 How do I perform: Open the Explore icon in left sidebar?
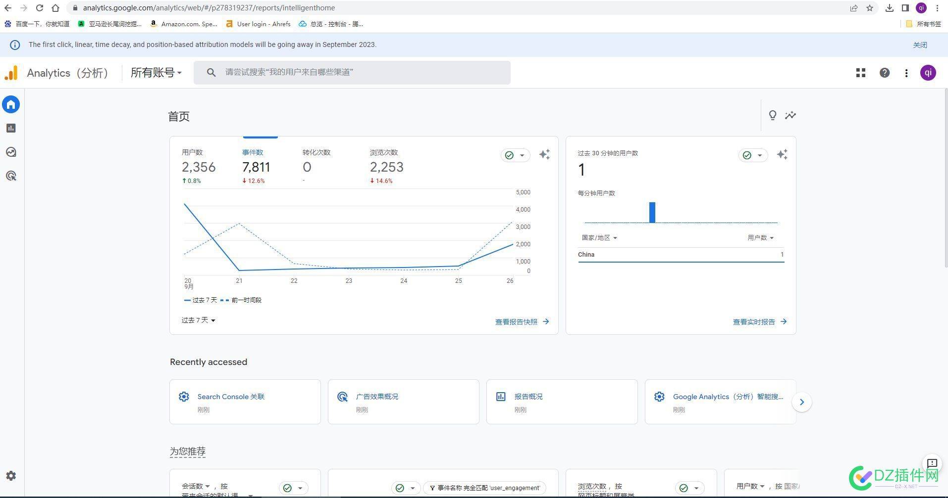11,152
